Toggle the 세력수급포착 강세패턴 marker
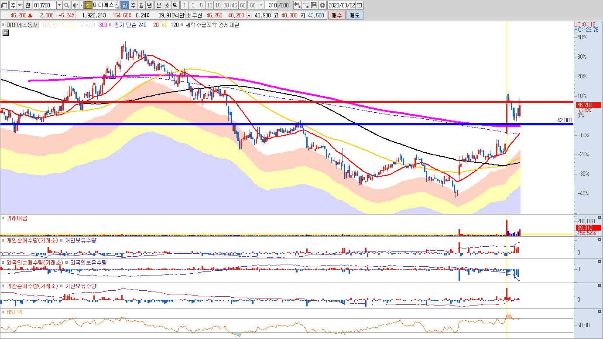 [182, 25]
